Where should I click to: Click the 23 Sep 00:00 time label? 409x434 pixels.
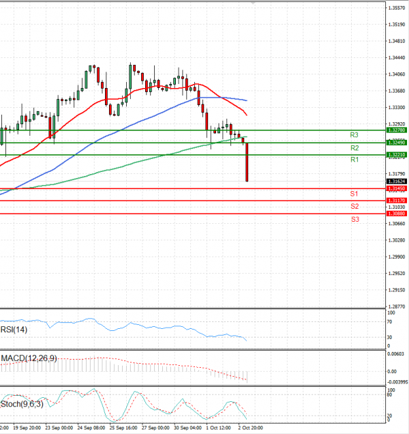coord(59,428)
